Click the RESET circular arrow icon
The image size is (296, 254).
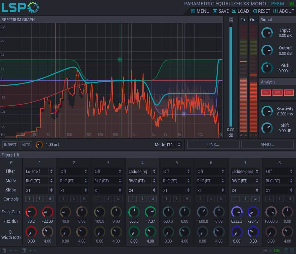click(x=254, y=11)
